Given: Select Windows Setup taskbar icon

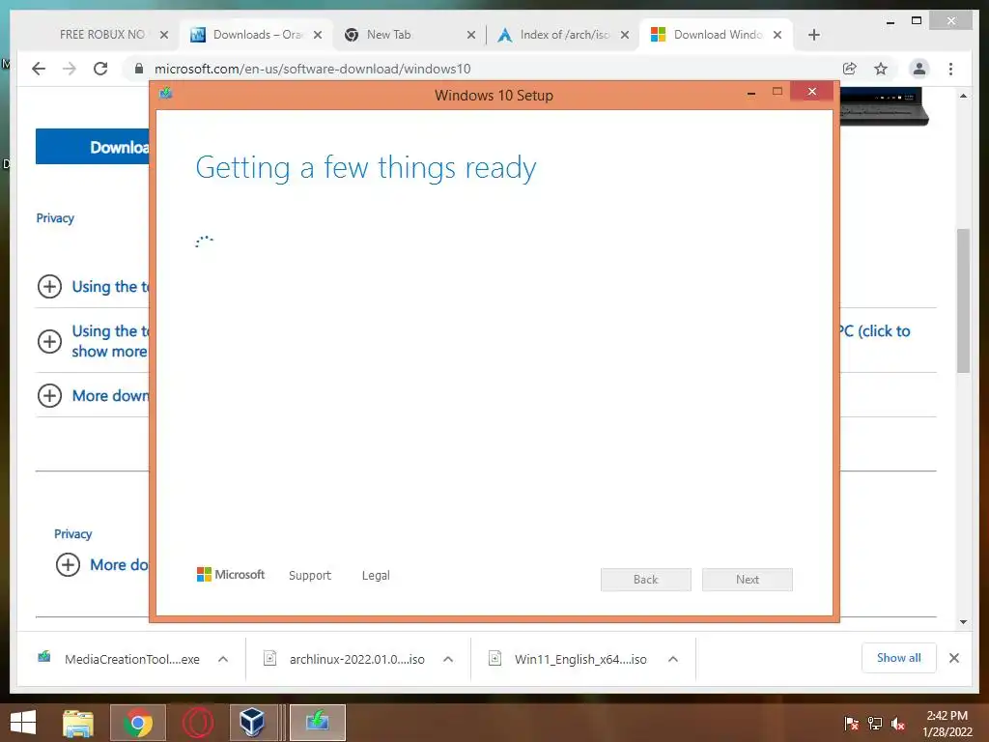Looking at the screenshot, I should [318, 723].
